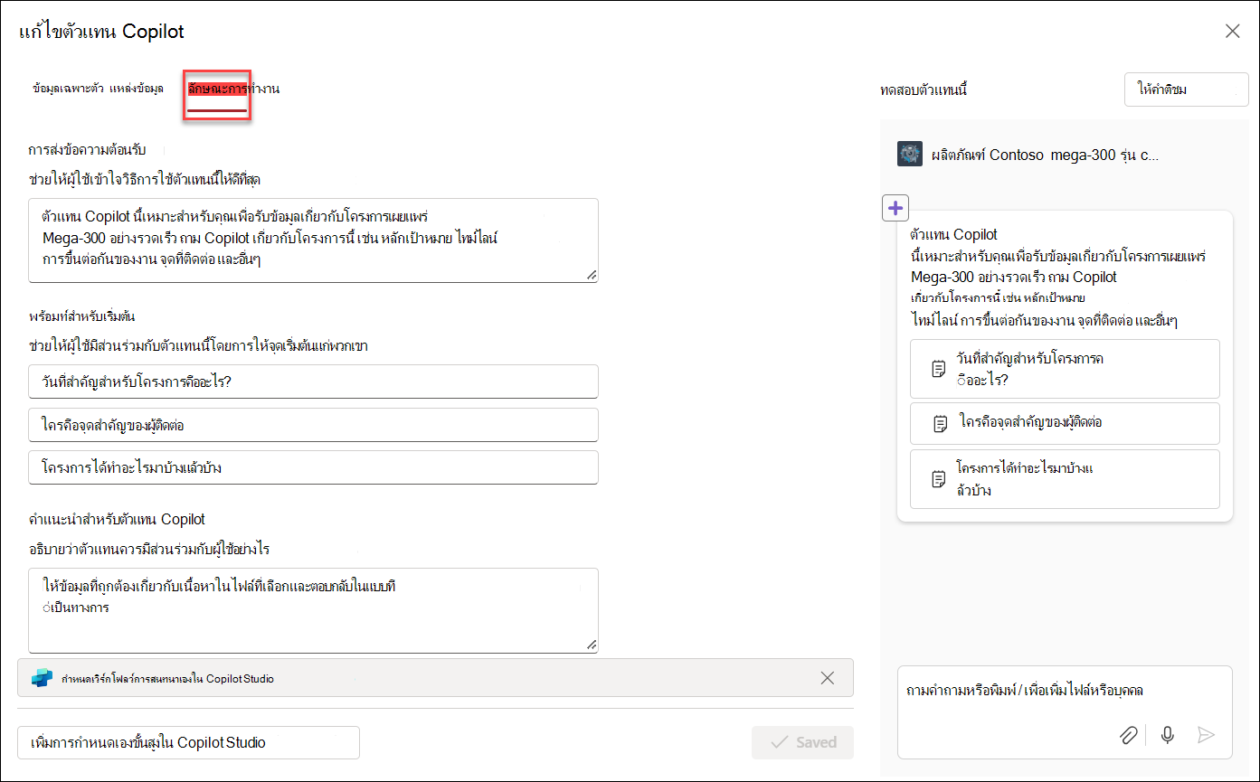Choose preview suggestion โครงการได้ทำอะไรมาบ้างแล้วบ้าง
This screenshot has width=1260, height=782.
click(x=1065, y=479)
